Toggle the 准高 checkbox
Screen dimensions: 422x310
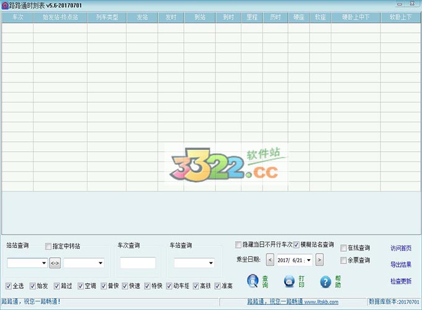(x=217, y=286)
